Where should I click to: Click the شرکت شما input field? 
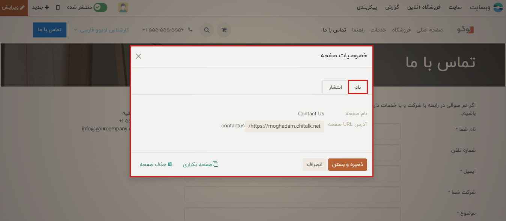coord(292,194)
